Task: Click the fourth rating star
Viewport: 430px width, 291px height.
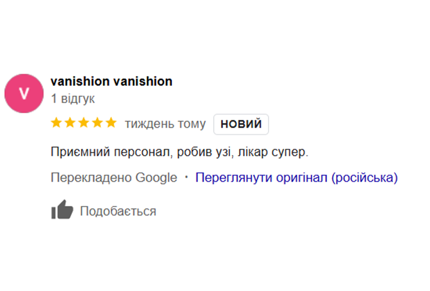Action: [98, 123]
